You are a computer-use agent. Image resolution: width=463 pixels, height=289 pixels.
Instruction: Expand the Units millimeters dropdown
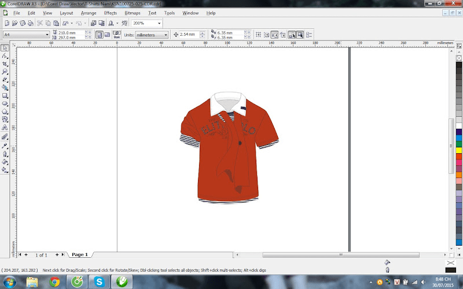click(x=166, y=35)
